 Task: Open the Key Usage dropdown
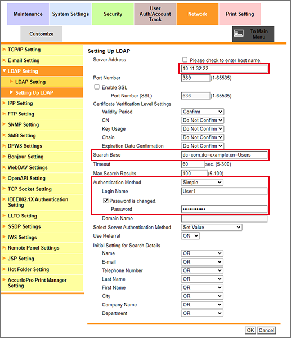pos(203,129)
